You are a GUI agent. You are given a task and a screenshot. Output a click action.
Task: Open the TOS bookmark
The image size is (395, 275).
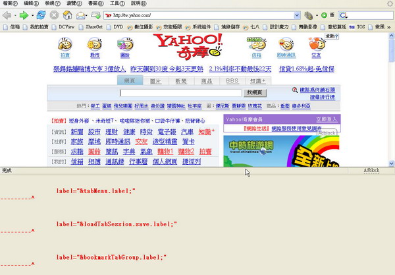coord(357,27)
